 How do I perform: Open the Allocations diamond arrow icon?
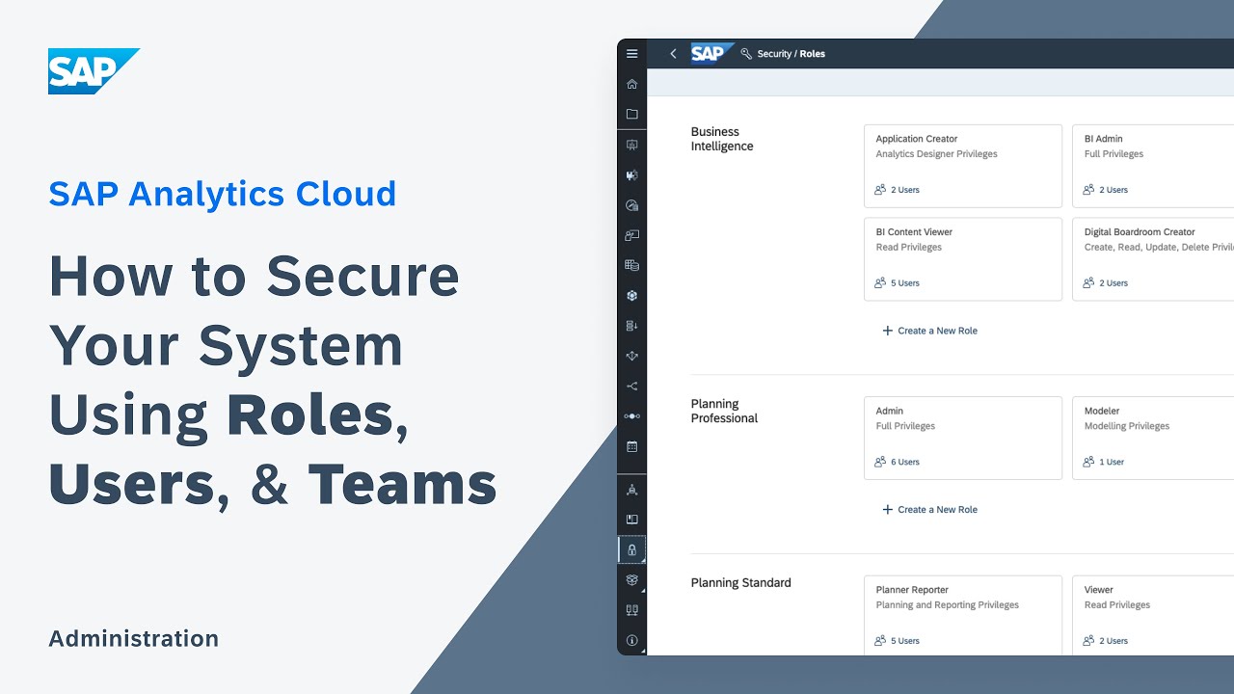pos(631,356)
